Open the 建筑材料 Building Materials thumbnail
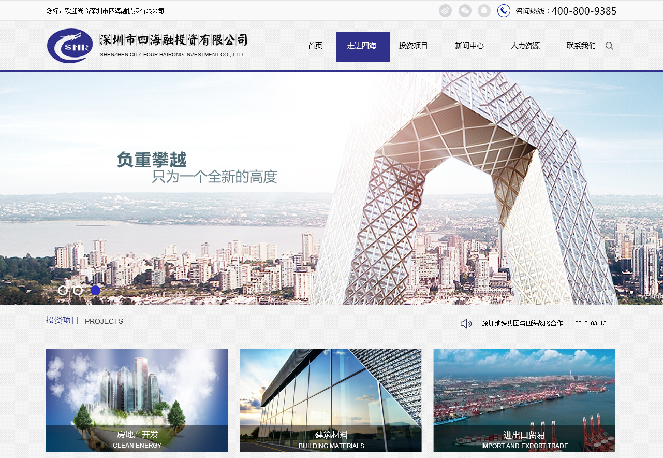Screen dimensions: 663x458 [x=331, y=400]
